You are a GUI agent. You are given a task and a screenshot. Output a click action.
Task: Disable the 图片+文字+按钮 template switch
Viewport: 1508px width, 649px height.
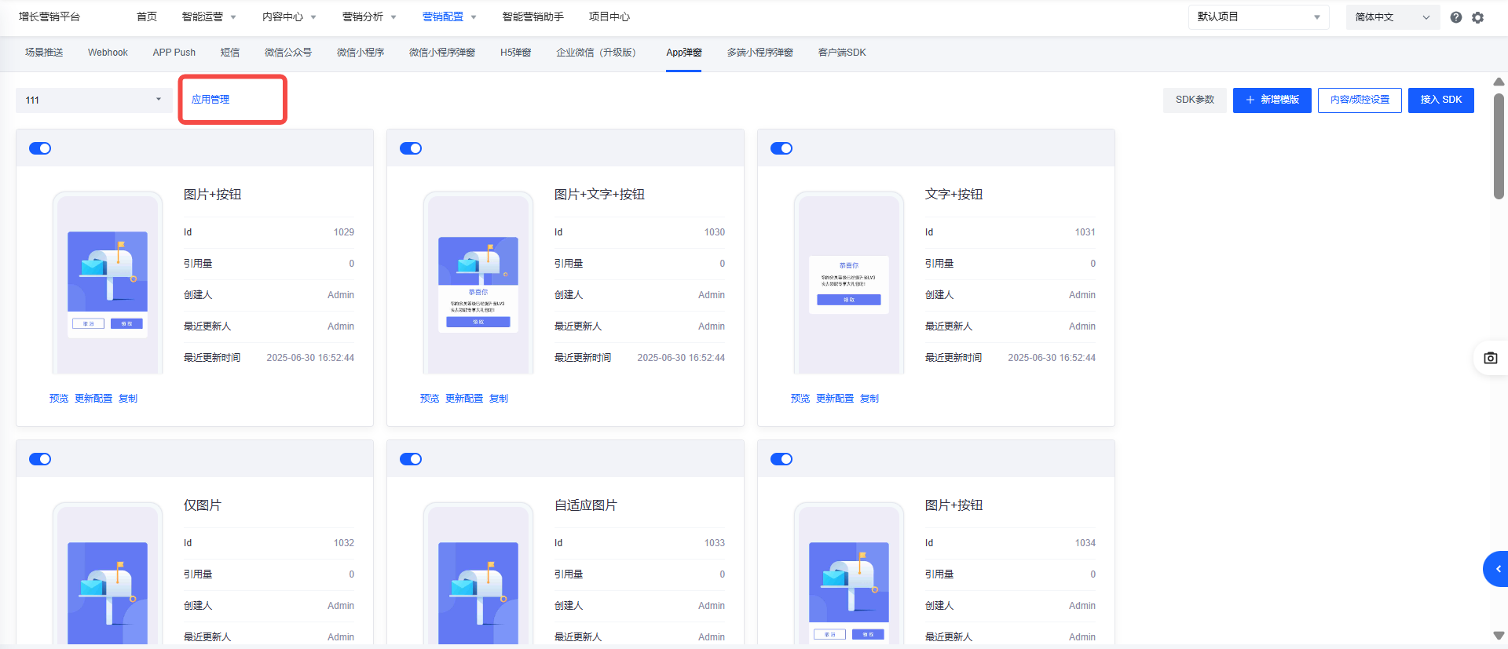(x=411, y=148)
